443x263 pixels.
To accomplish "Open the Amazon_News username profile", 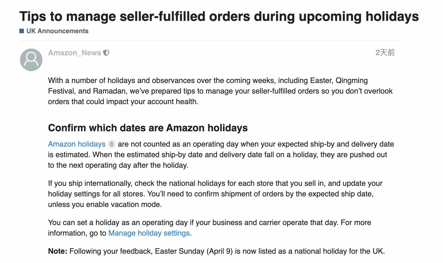I will [x=75, y=53].
